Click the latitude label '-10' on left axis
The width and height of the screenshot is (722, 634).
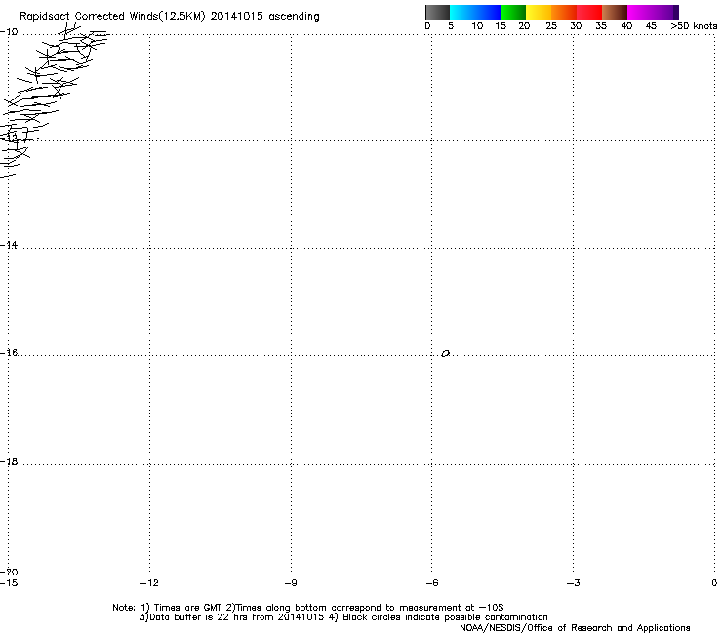click(x=9, y=32)
